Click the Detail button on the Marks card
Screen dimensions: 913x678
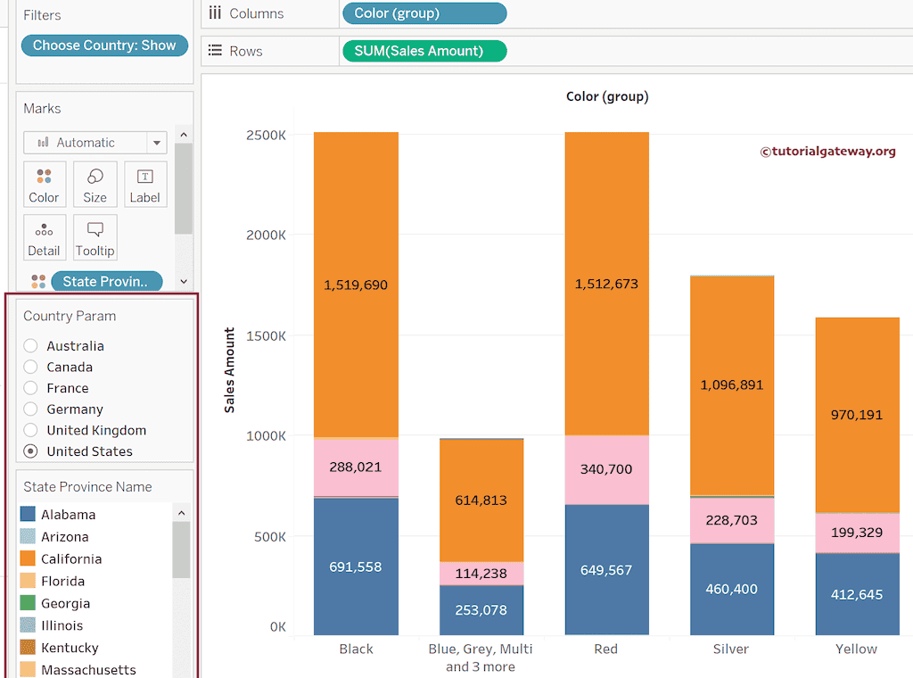pyautogui.click(x=45, y=237)
